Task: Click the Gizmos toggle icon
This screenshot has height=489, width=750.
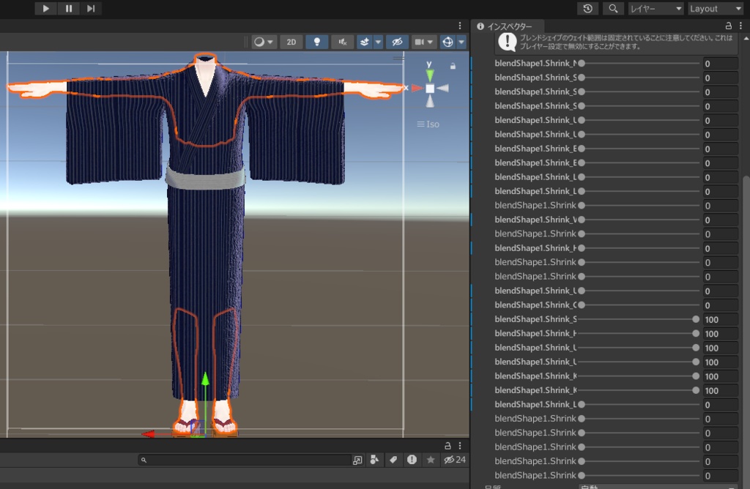Action: click(x=447, y=42)
